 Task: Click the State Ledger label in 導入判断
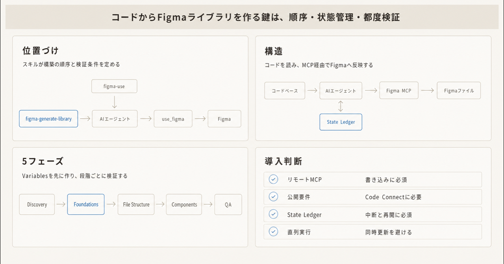pos(304,215)
